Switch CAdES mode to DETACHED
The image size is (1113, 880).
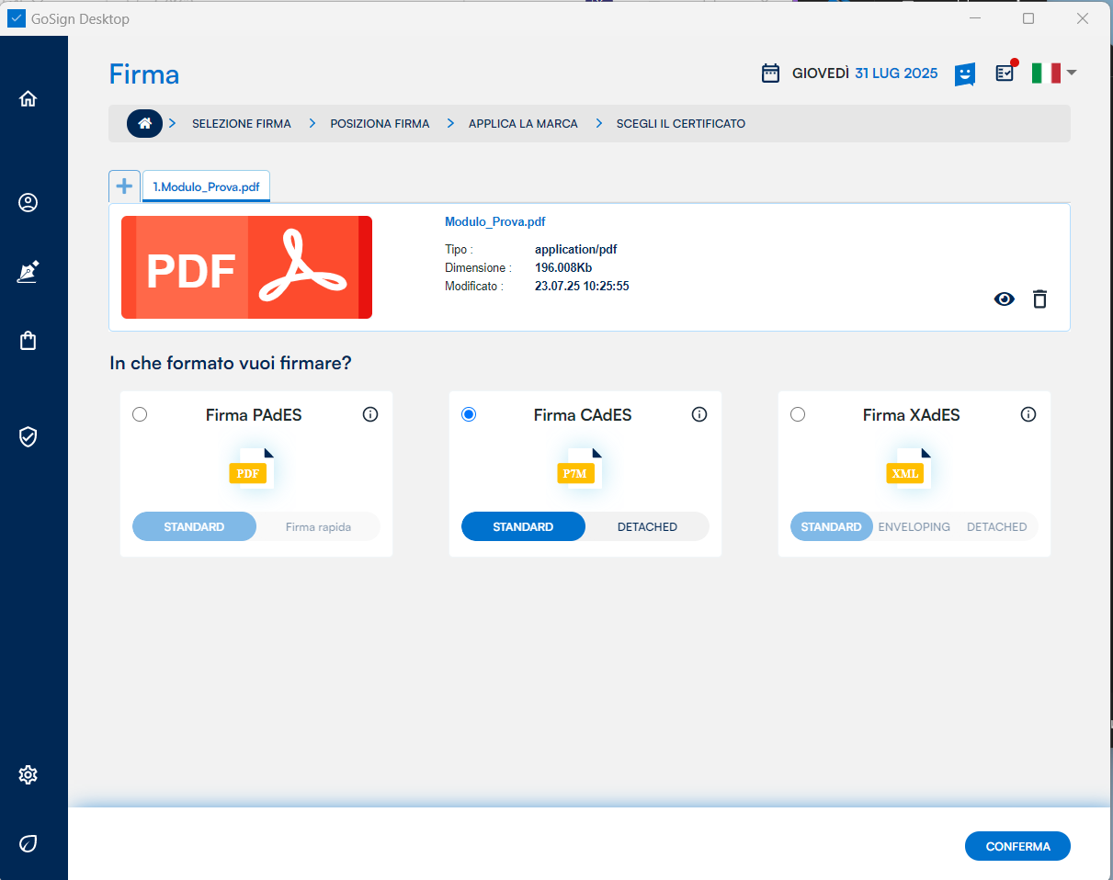647,526
